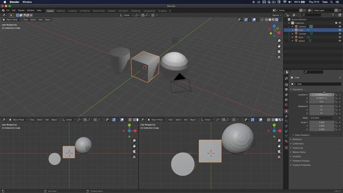The image size is (343, 193).
Task: Open Scene properties tab
Action: pyautogui.click(x=286, y=100)
